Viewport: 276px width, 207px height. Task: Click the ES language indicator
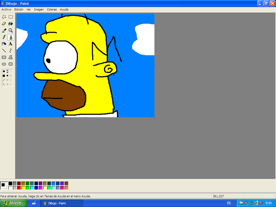pyautogui.click(x=229, y=203)
